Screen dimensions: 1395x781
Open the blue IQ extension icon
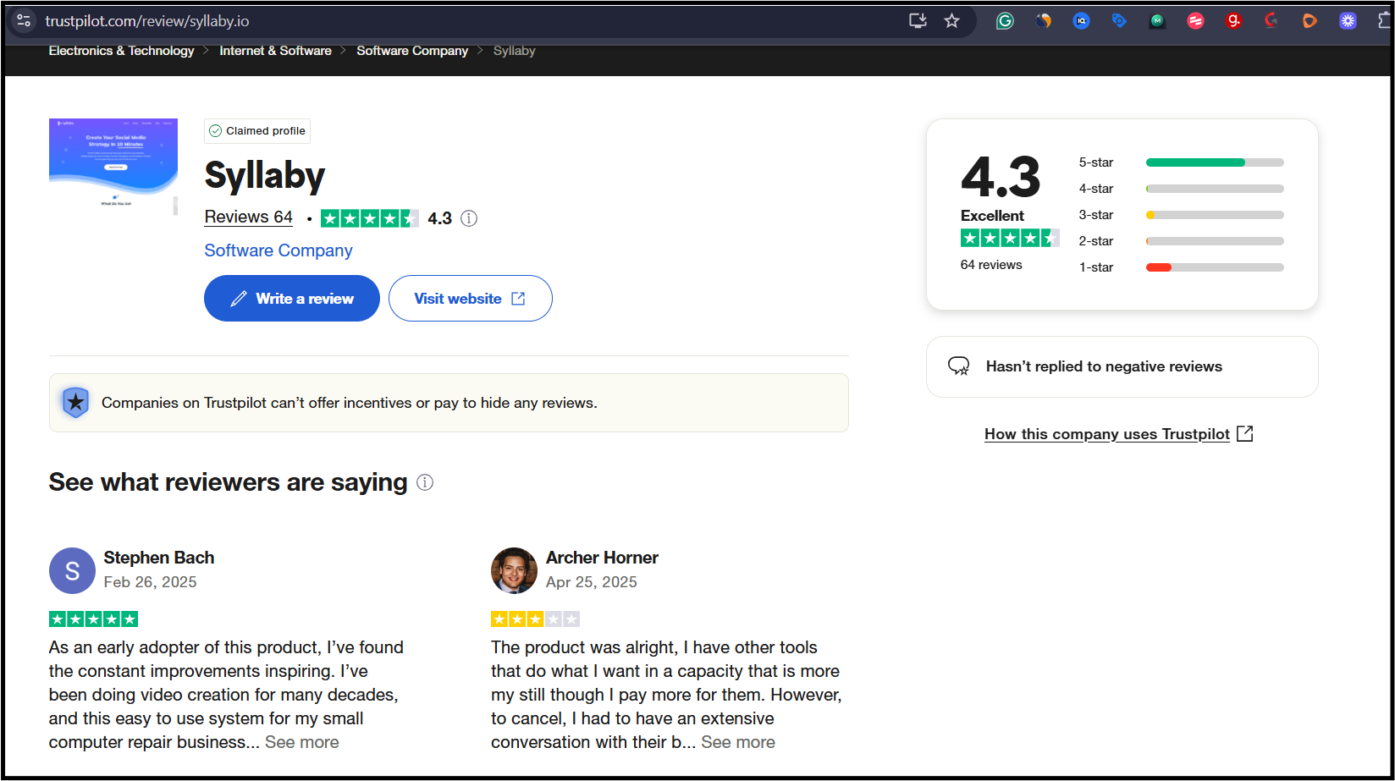tap(1081, 21)
